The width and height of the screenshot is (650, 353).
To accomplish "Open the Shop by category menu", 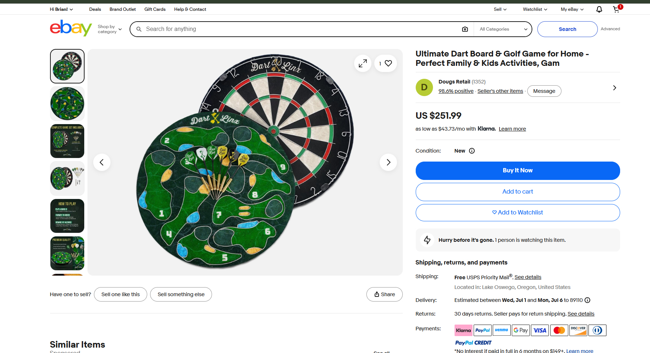I will (110, 29).
